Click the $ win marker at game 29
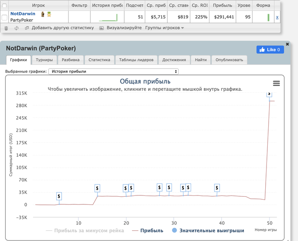This screenshot has height=241, width=298. pyautogui.click(x=169, y=188)
